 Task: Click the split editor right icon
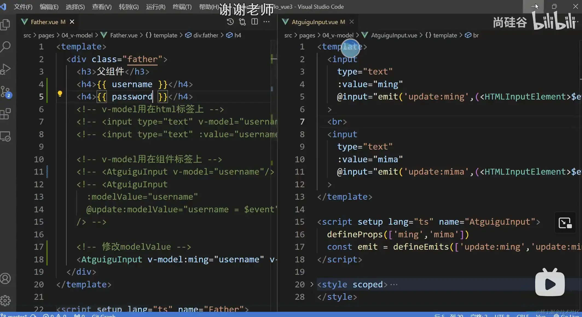point(254,22)
